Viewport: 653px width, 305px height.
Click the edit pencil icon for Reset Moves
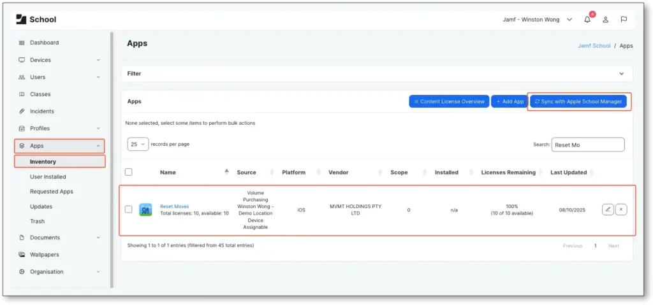pos(608,209)
